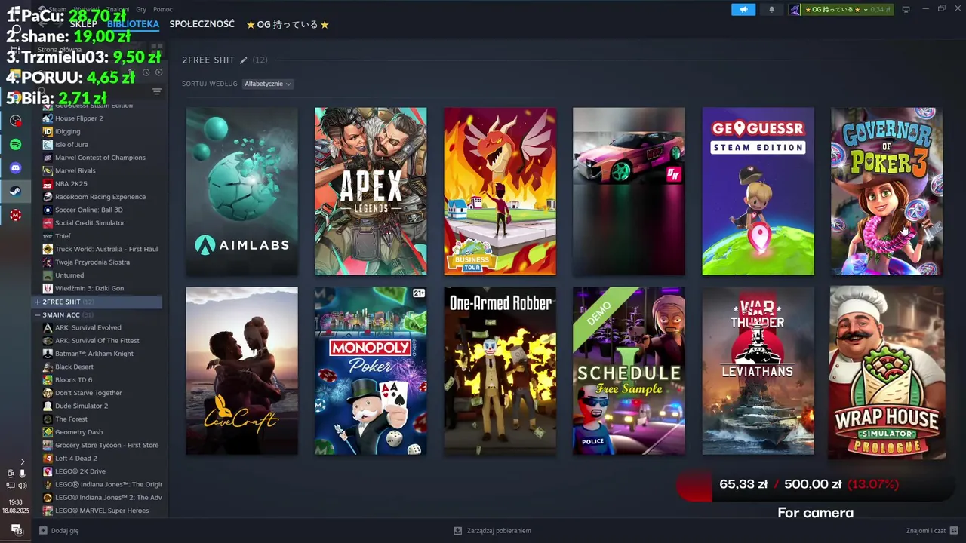Edit the 2FREE SHIT collection name pencil

click(x=243, y=60)
